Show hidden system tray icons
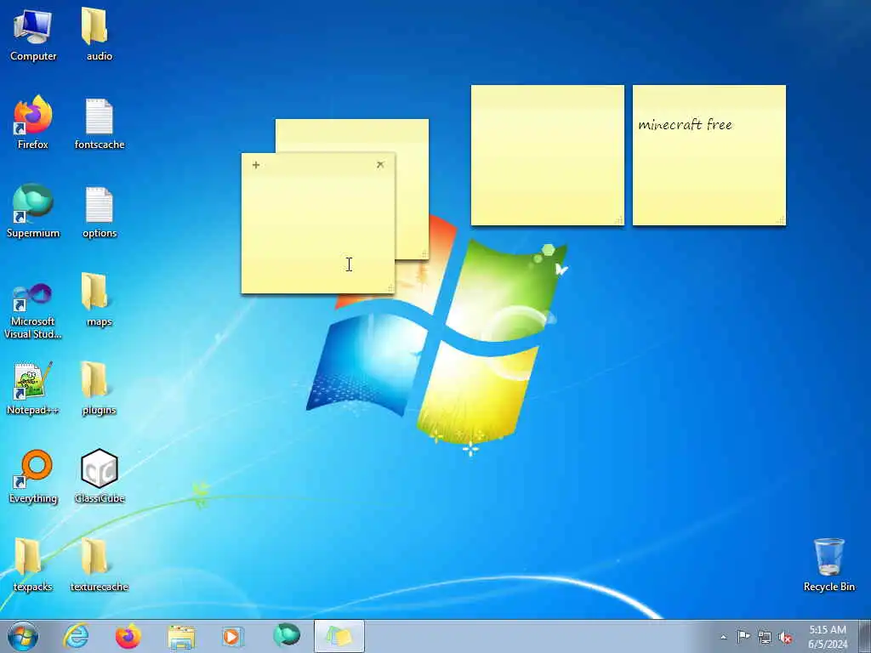Screen dimensions: 871x653 click(723, 637)
